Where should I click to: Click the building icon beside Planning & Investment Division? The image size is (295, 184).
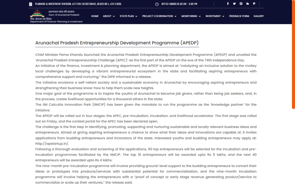coord(30,4)
